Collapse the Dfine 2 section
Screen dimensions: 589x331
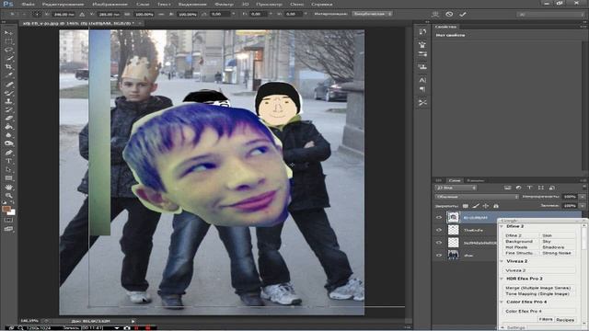502,226
